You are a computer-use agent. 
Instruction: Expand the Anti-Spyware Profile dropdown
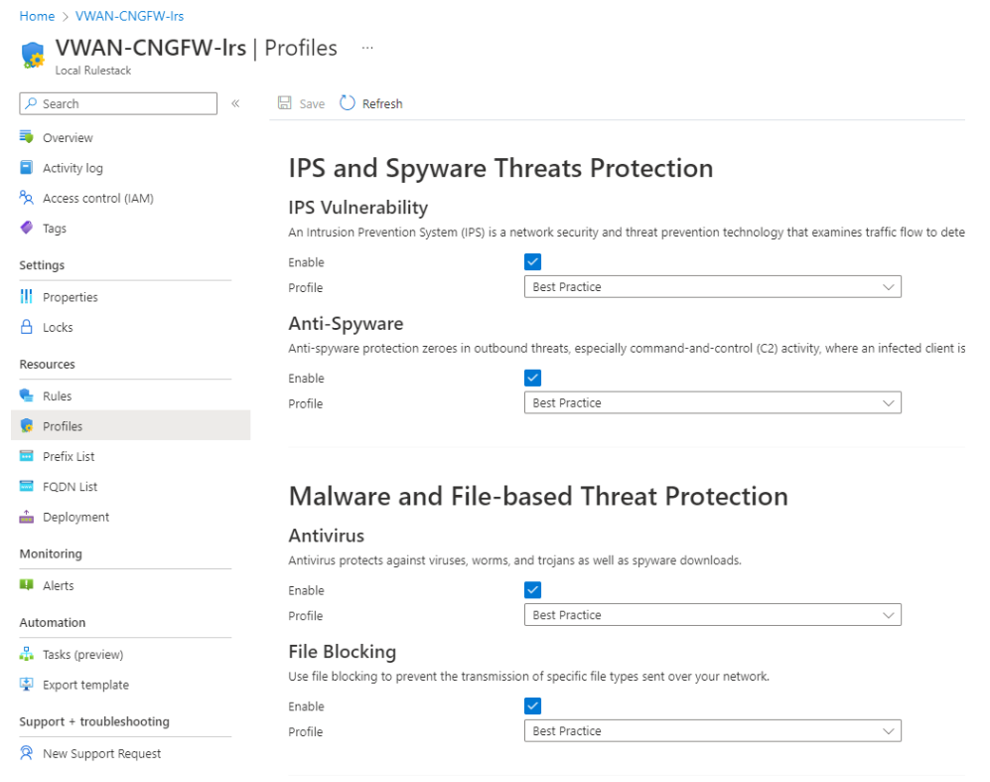coord(712,403)
